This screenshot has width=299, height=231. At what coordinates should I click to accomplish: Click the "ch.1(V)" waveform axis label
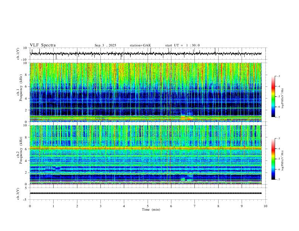click(18, 54)
